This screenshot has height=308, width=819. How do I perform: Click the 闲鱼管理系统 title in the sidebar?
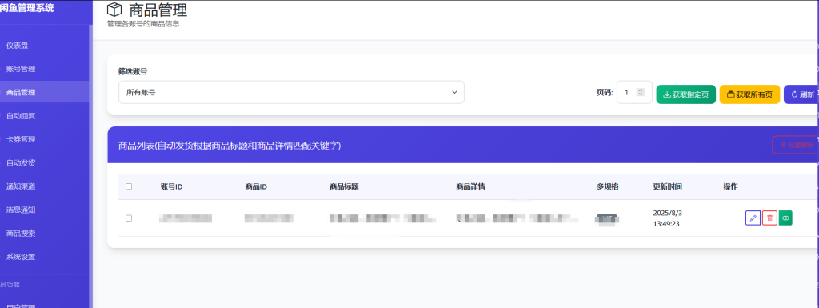pyautogui.click(x=26, y=8)
